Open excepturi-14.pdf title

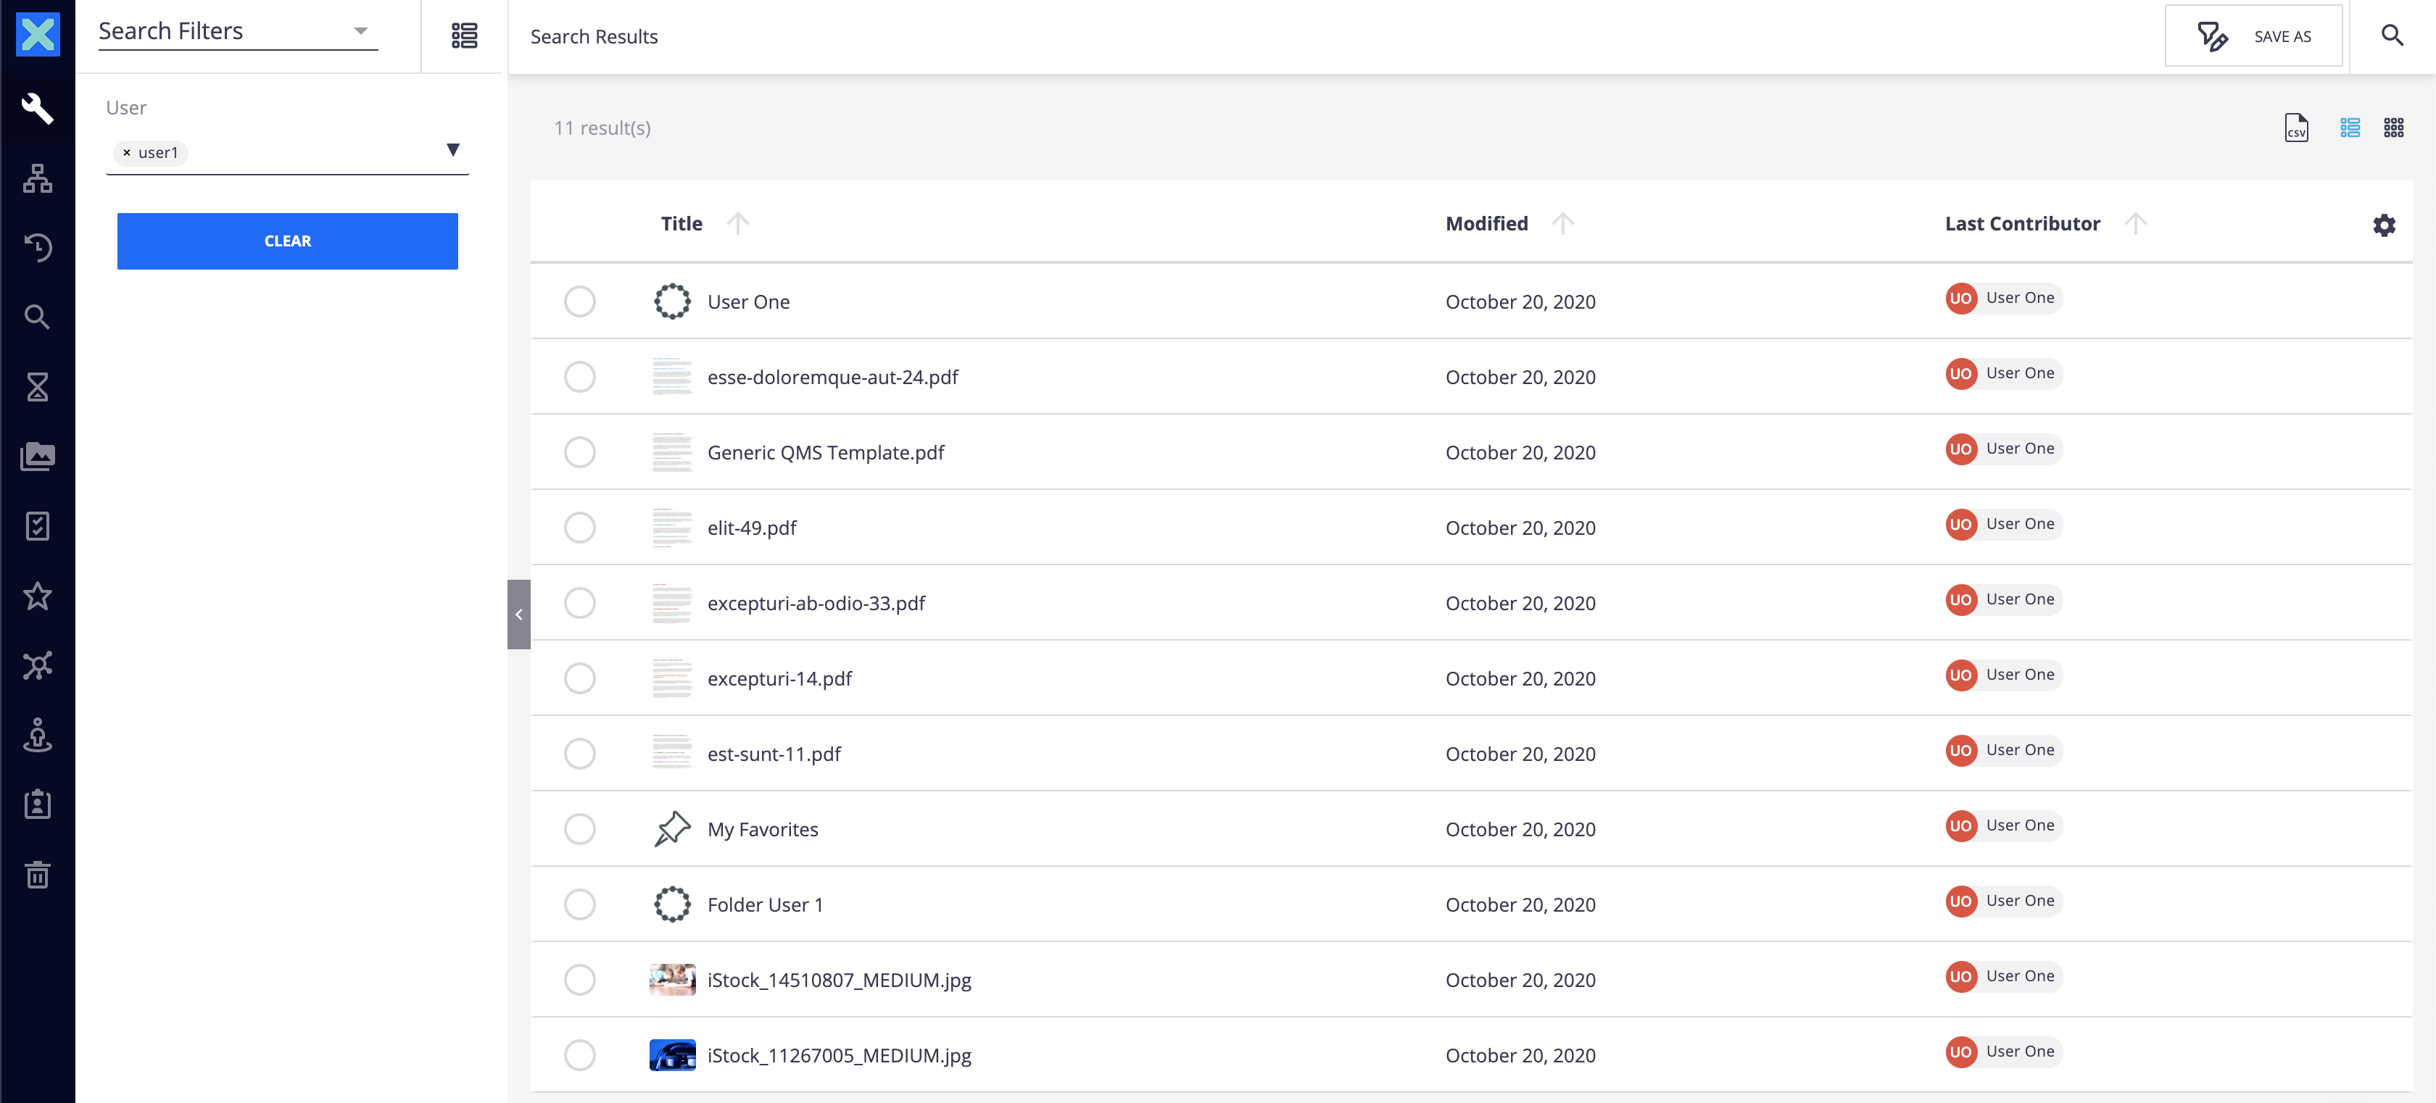coord(779,678)
